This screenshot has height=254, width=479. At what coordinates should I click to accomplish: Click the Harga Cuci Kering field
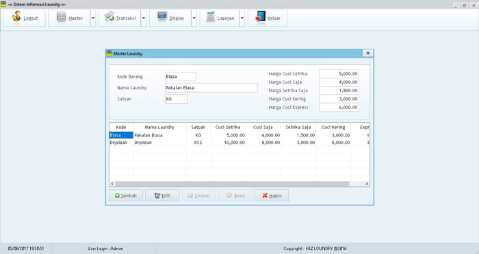[339, 99]
